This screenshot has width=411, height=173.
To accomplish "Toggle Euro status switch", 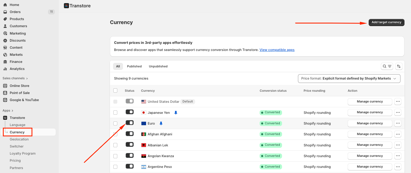I will [x=130, y=123].
